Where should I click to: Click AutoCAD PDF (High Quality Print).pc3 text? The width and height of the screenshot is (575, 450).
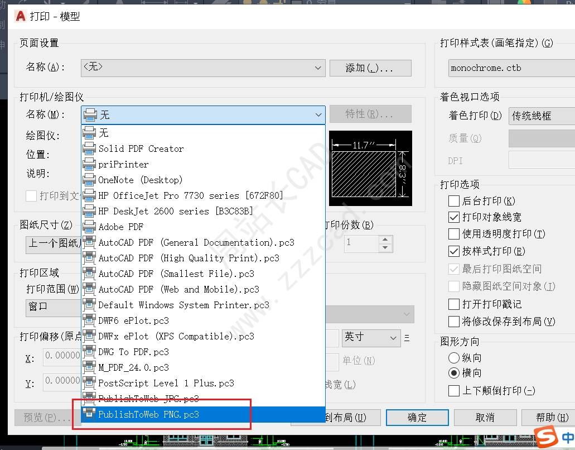(189, 258)
